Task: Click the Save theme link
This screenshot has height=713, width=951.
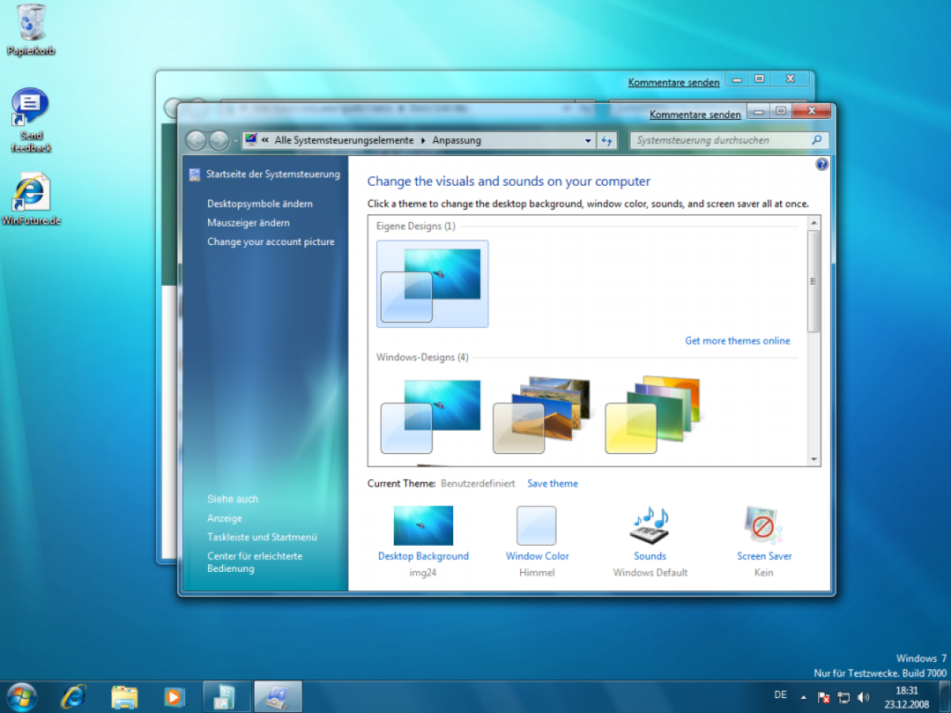Action: [553, 484]
